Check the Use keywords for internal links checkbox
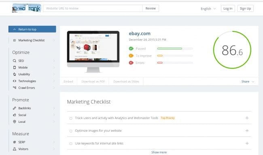The image size is (263, 155). point(71,144)
